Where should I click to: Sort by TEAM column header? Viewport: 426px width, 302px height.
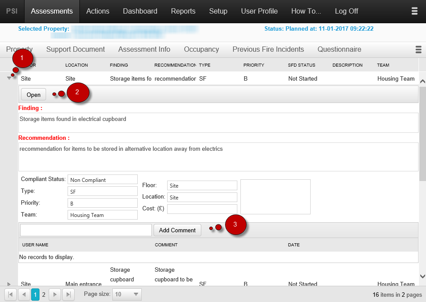click(x=383, y=65)
